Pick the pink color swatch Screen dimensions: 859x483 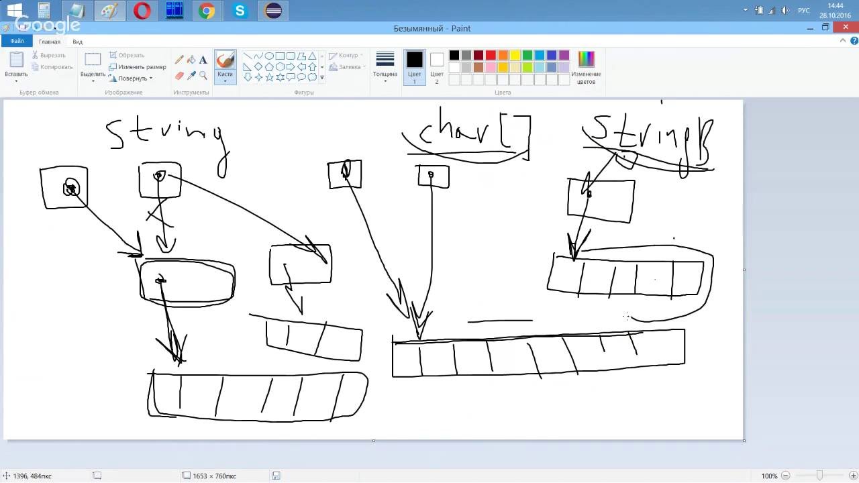tap(491, 67)
